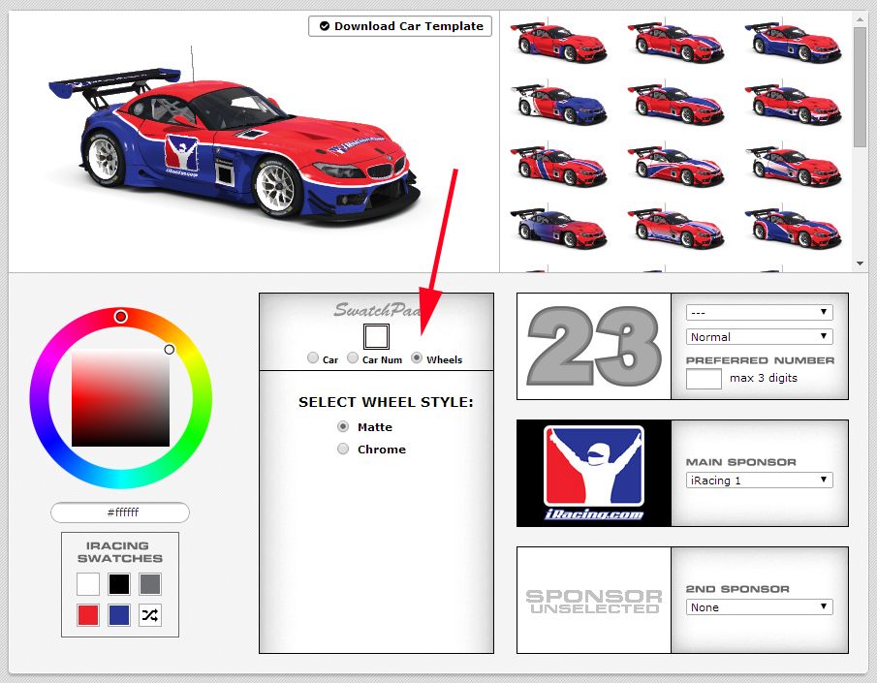Click the random shuffle swatch icon
The height and width of the screenshot is (683, 877).
pos(150,615)
